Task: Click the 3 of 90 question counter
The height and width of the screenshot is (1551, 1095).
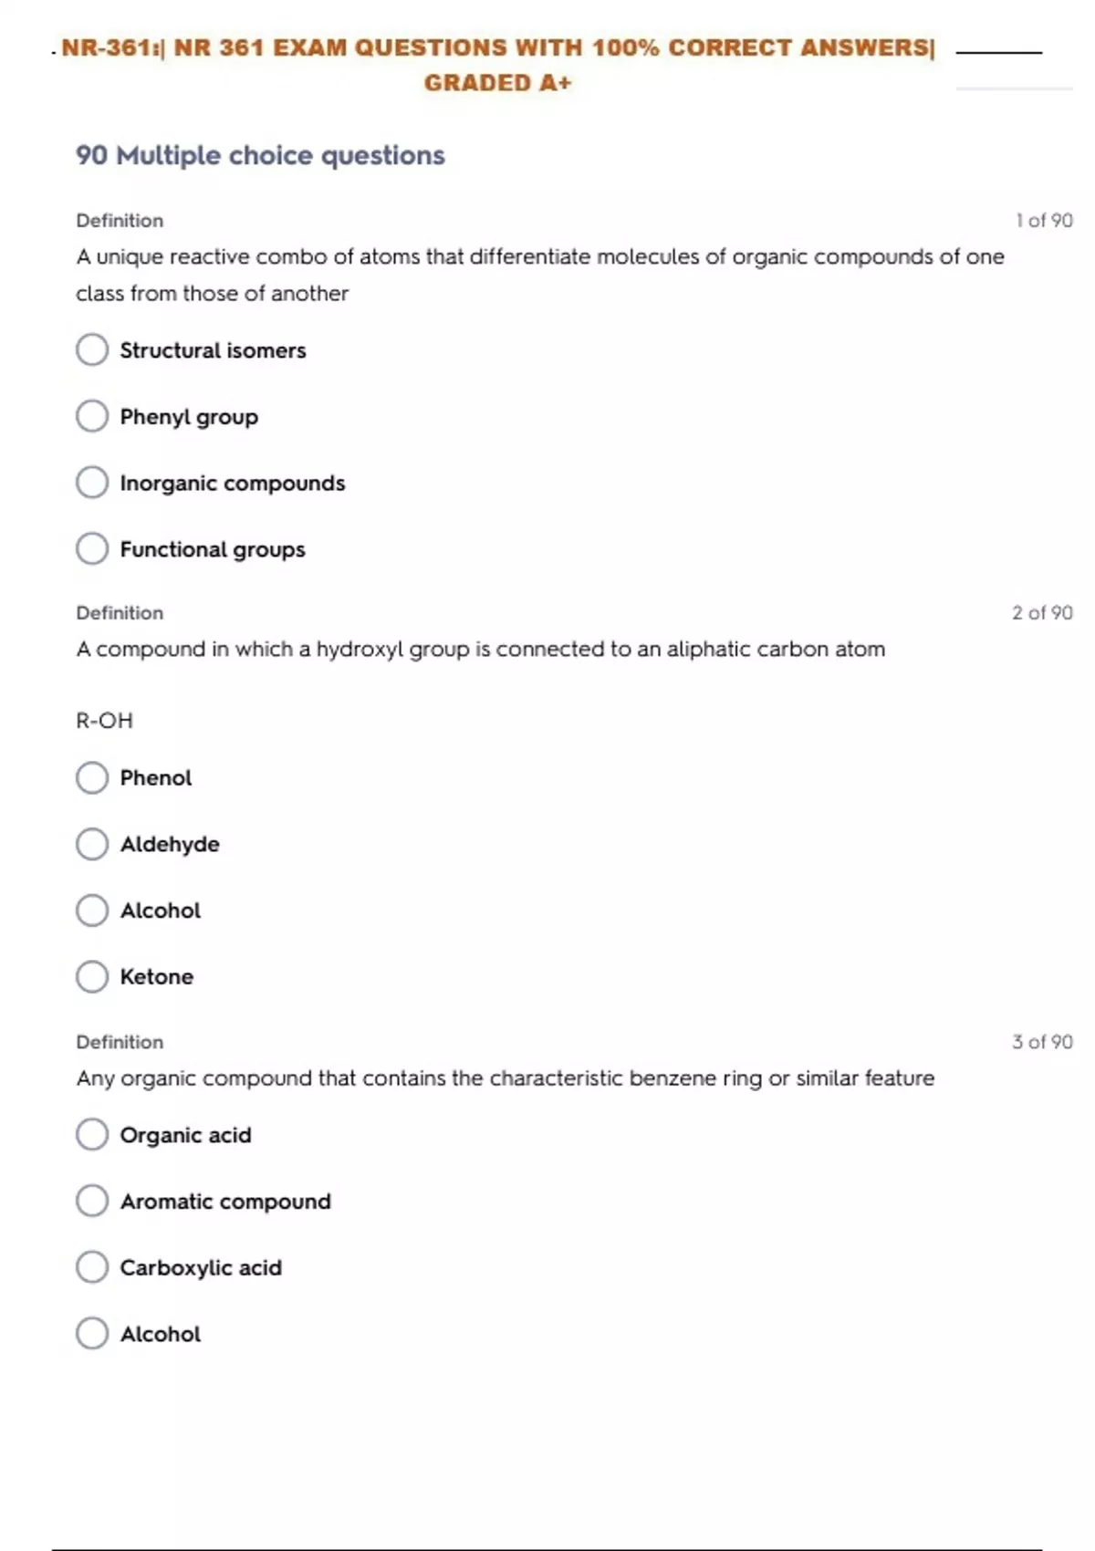Action: coord(1042,1042)
